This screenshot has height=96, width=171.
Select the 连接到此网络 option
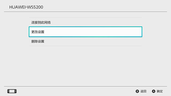[85, 22]
